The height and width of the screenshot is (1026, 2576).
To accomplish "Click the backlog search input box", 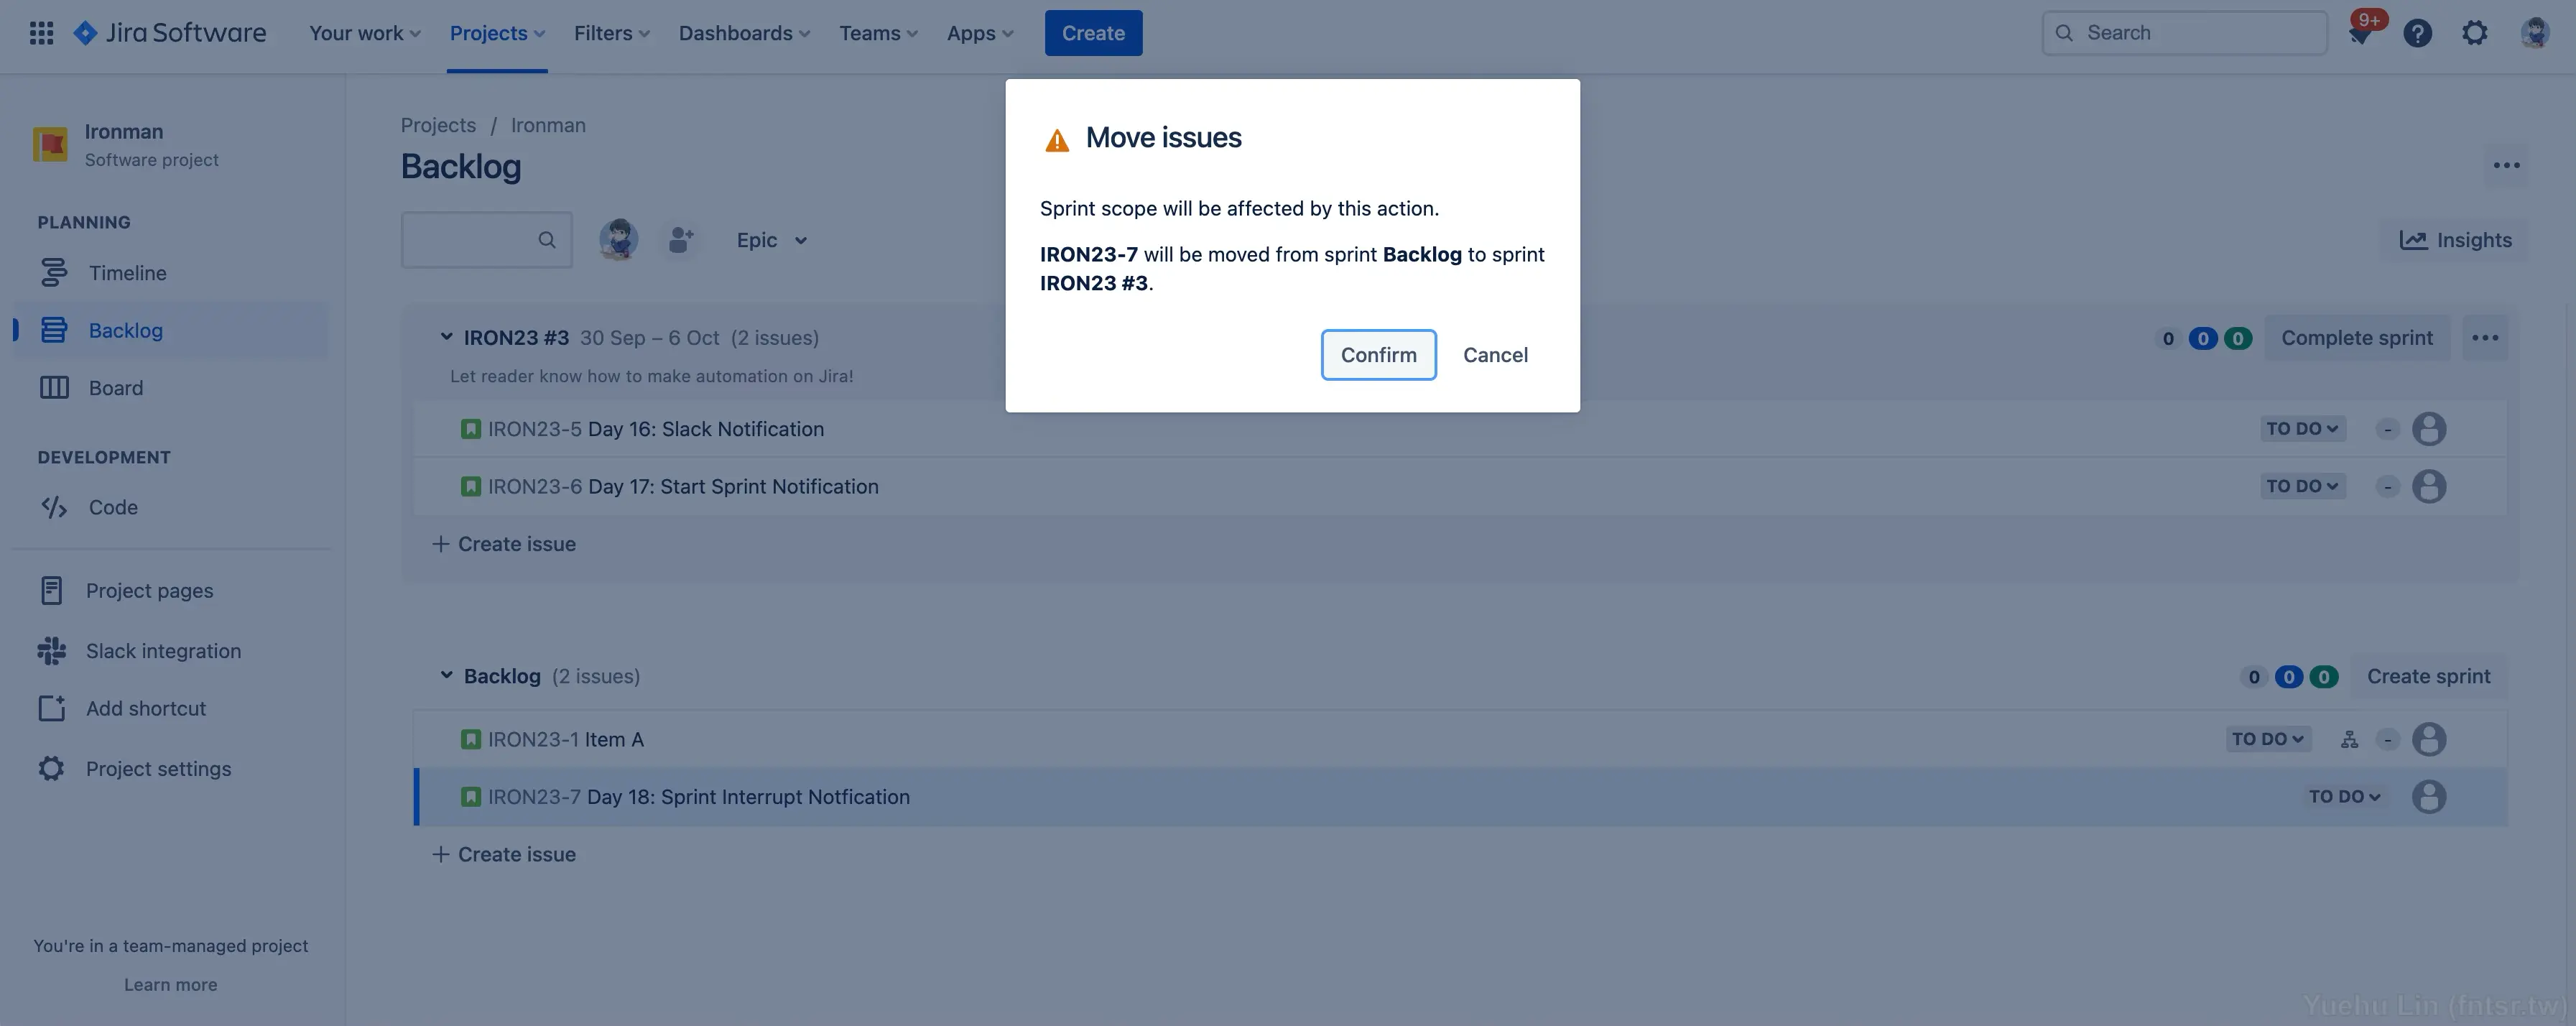I will (x=486, y=240).
